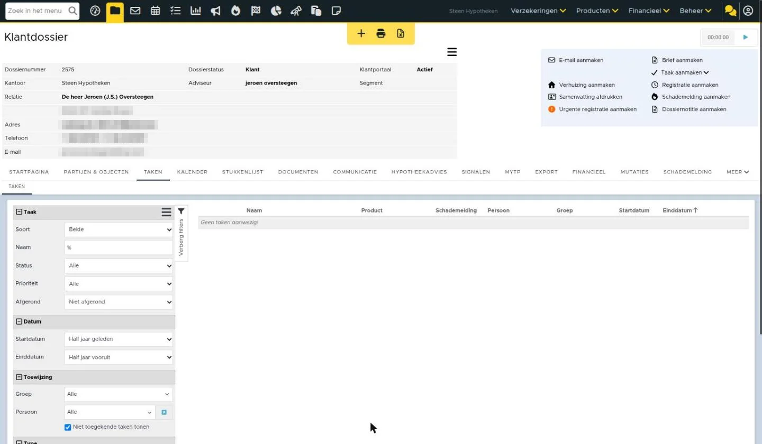This screenshot has height=444, width=762.
Task: Open the Afgerond dropdown
Action: pos(119,302)
